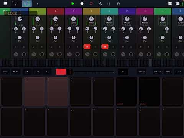Click the horizontal slider next to red button
This screenshot has height=138, width=184.
[x=94, y=72]
